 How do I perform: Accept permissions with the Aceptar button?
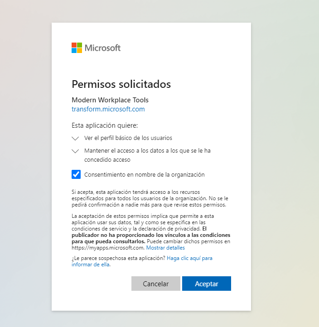point(207,284)
